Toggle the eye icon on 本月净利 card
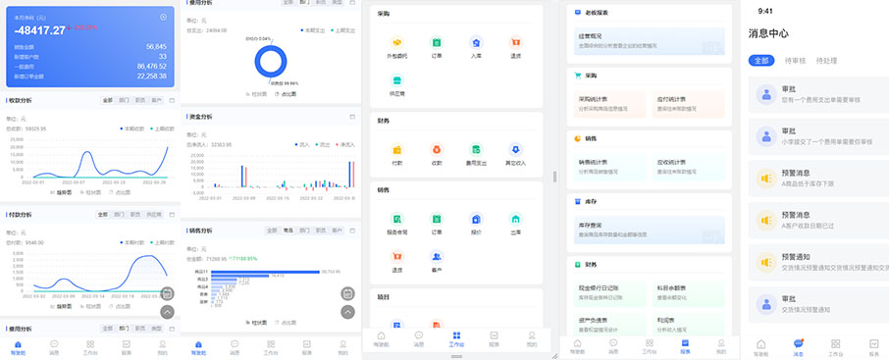The width and height of the screenshot is (889, 360). pos(163,17)
